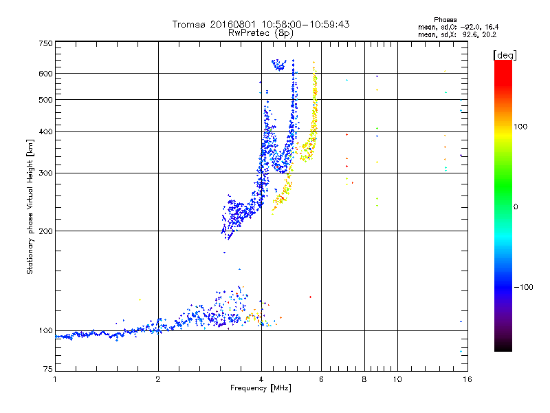Click the x-axis tick '8'
Image resolution: width=550 pixels, height=413 pixels.
(x=364, y=379)
